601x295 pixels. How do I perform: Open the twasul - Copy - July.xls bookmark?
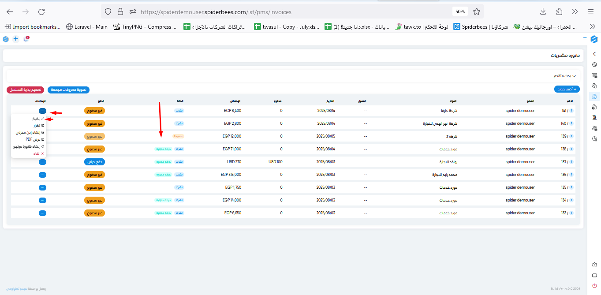287,27
